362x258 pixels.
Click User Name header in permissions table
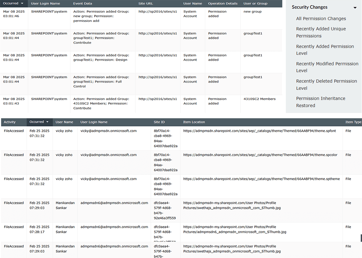[x=193, y=4]
